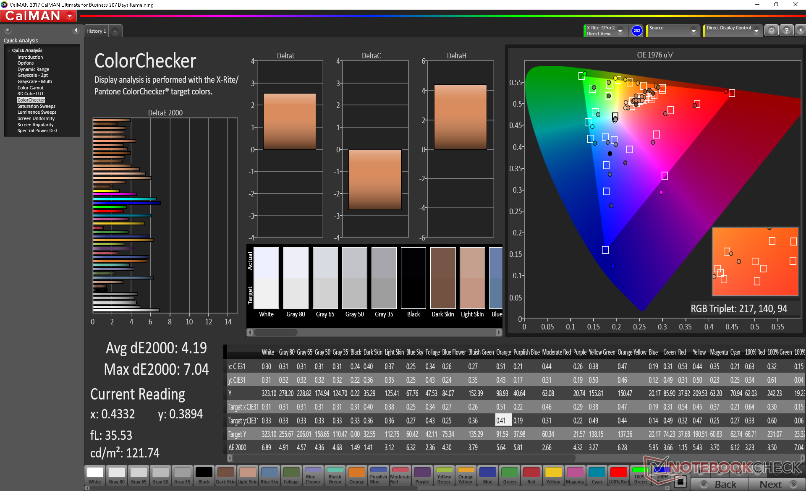Add a new history tab with plus icon
Viewport: 806px width, 491px height.
tap(115, 31)
